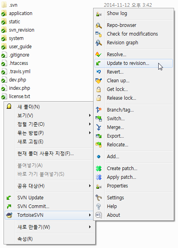This screenshot has width=178, height=248.
Task: Click the Release lock open padlock icon
Action: 99,98
